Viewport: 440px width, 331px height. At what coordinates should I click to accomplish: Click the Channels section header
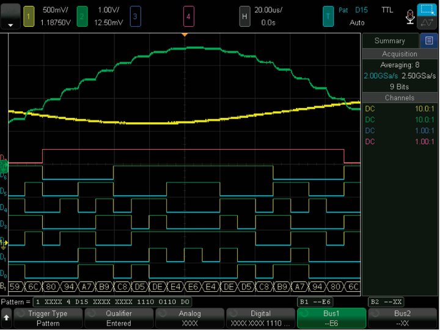click(x=400, y=98)
